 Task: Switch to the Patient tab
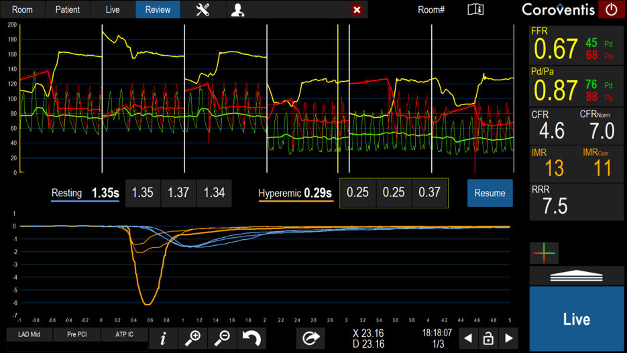(x=67, y=9)
